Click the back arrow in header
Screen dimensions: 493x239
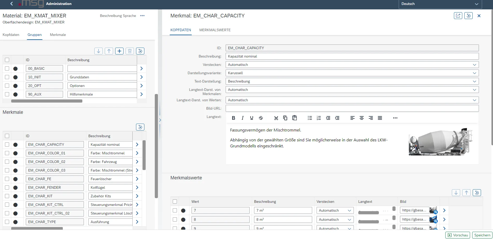click(x=11, y=4)
